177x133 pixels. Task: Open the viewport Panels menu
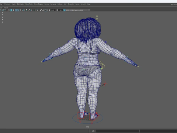coord(6,8)
